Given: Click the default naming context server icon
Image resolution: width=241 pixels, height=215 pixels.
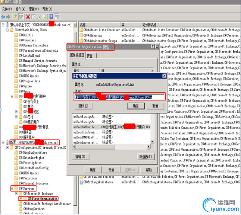Looking at the screenshot, I should [7, 25].
